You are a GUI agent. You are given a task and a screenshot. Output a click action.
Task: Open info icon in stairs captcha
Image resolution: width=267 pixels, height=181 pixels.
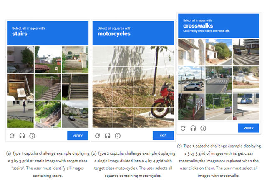click(32, 136)
